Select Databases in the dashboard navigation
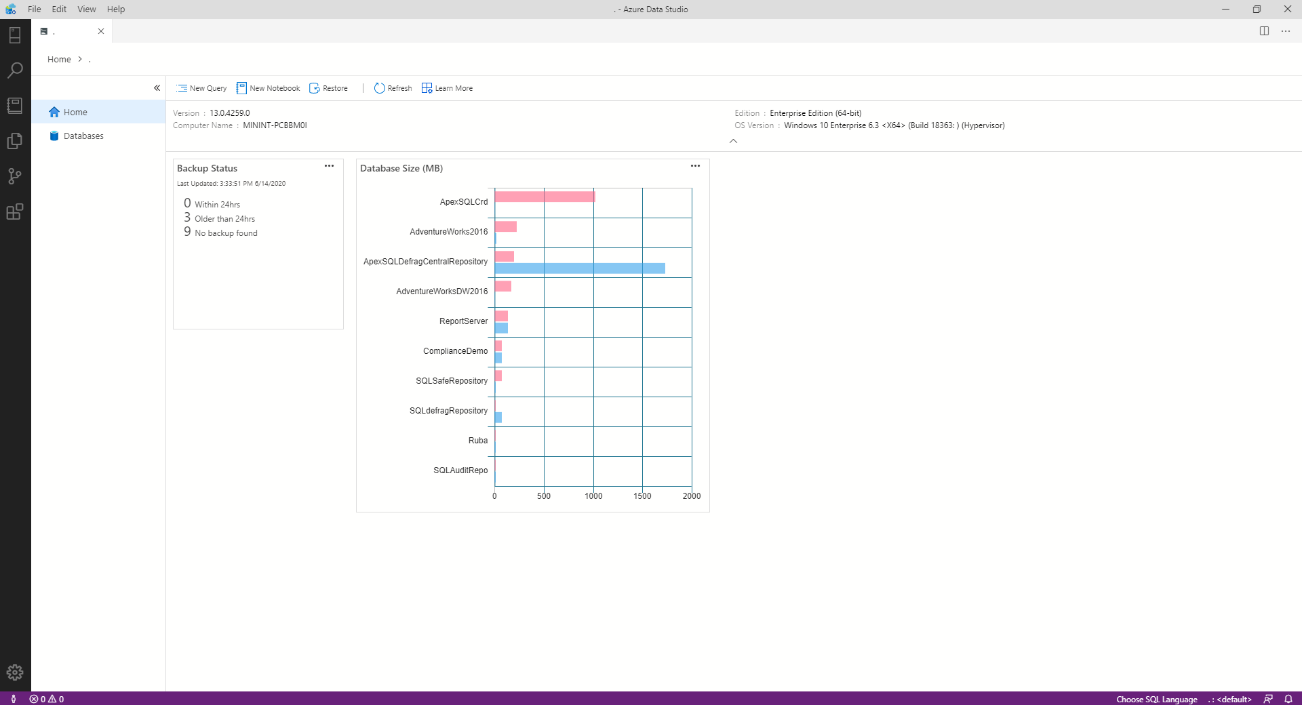Viewport: 1302px width, 705px height. pos(98,136)
